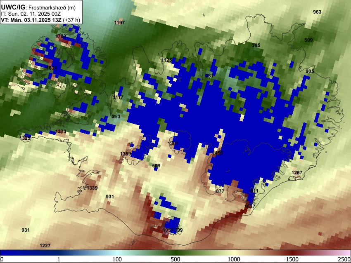Viewport: 351px width, 263px height.
Task: Click the map value 1117
Action: pyautogui.click(x=118, y=97)
